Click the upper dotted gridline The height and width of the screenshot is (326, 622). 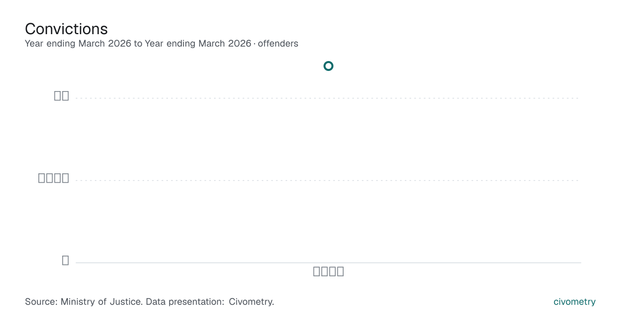328,98
